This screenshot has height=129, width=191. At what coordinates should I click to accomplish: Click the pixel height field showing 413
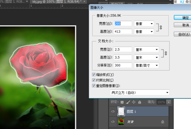tap(123, 31)
